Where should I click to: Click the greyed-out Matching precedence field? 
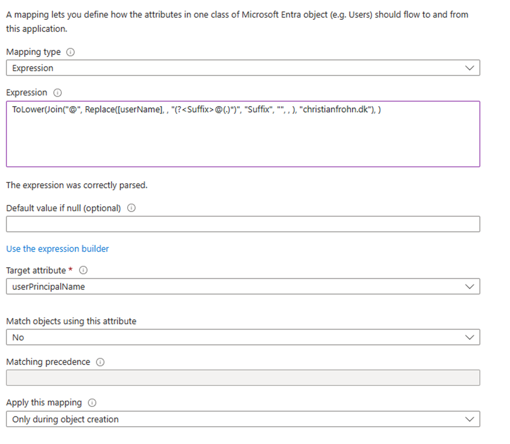pos(243,378)
